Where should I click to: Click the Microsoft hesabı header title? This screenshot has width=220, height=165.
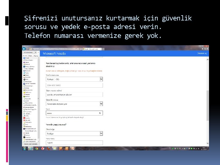54,53
